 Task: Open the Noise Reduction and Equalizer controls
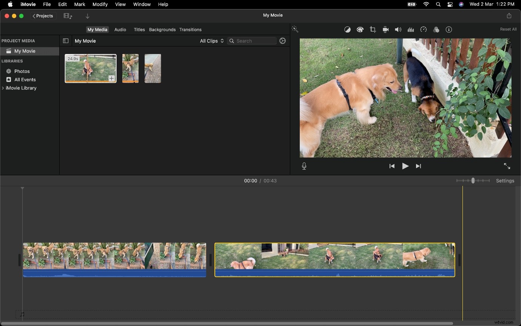pos(410,29)
